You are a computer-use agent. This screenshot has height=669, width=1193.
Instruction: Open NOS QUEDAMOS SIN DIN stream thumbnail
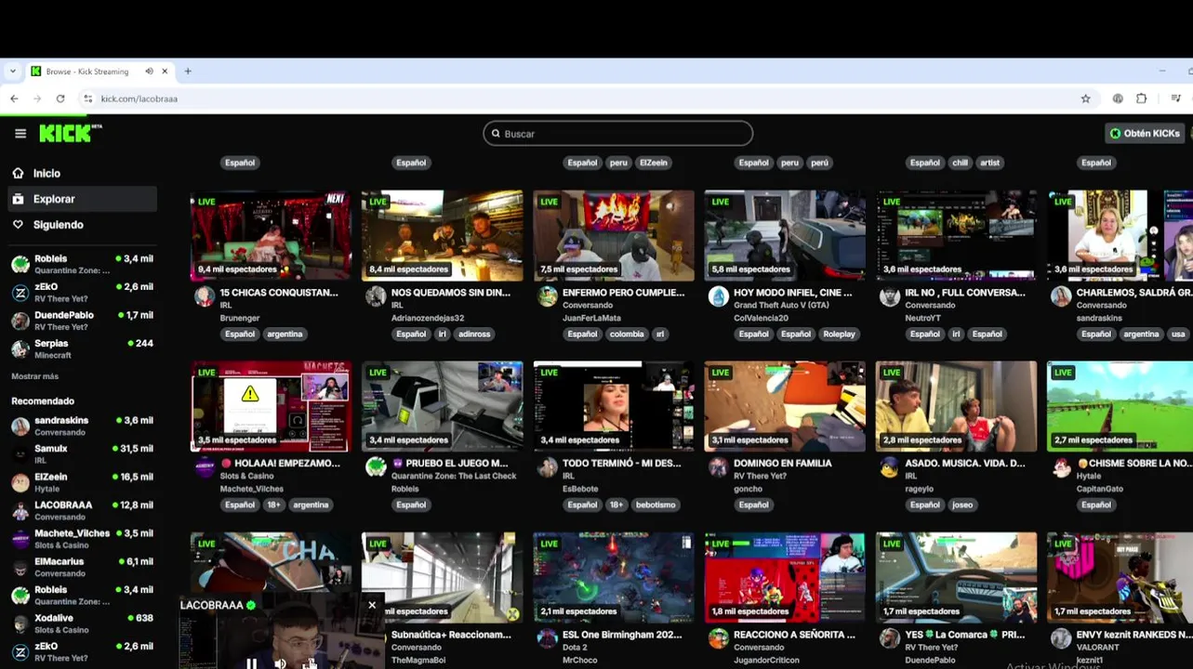click(x=442, y=235)
